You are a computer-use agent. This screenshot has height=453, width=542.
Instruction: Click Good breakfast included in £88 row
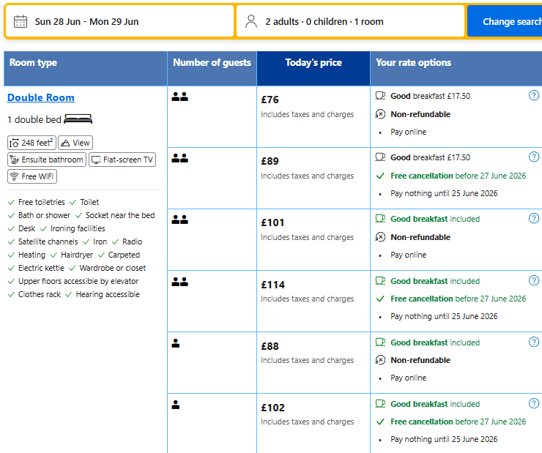(435, 342)
